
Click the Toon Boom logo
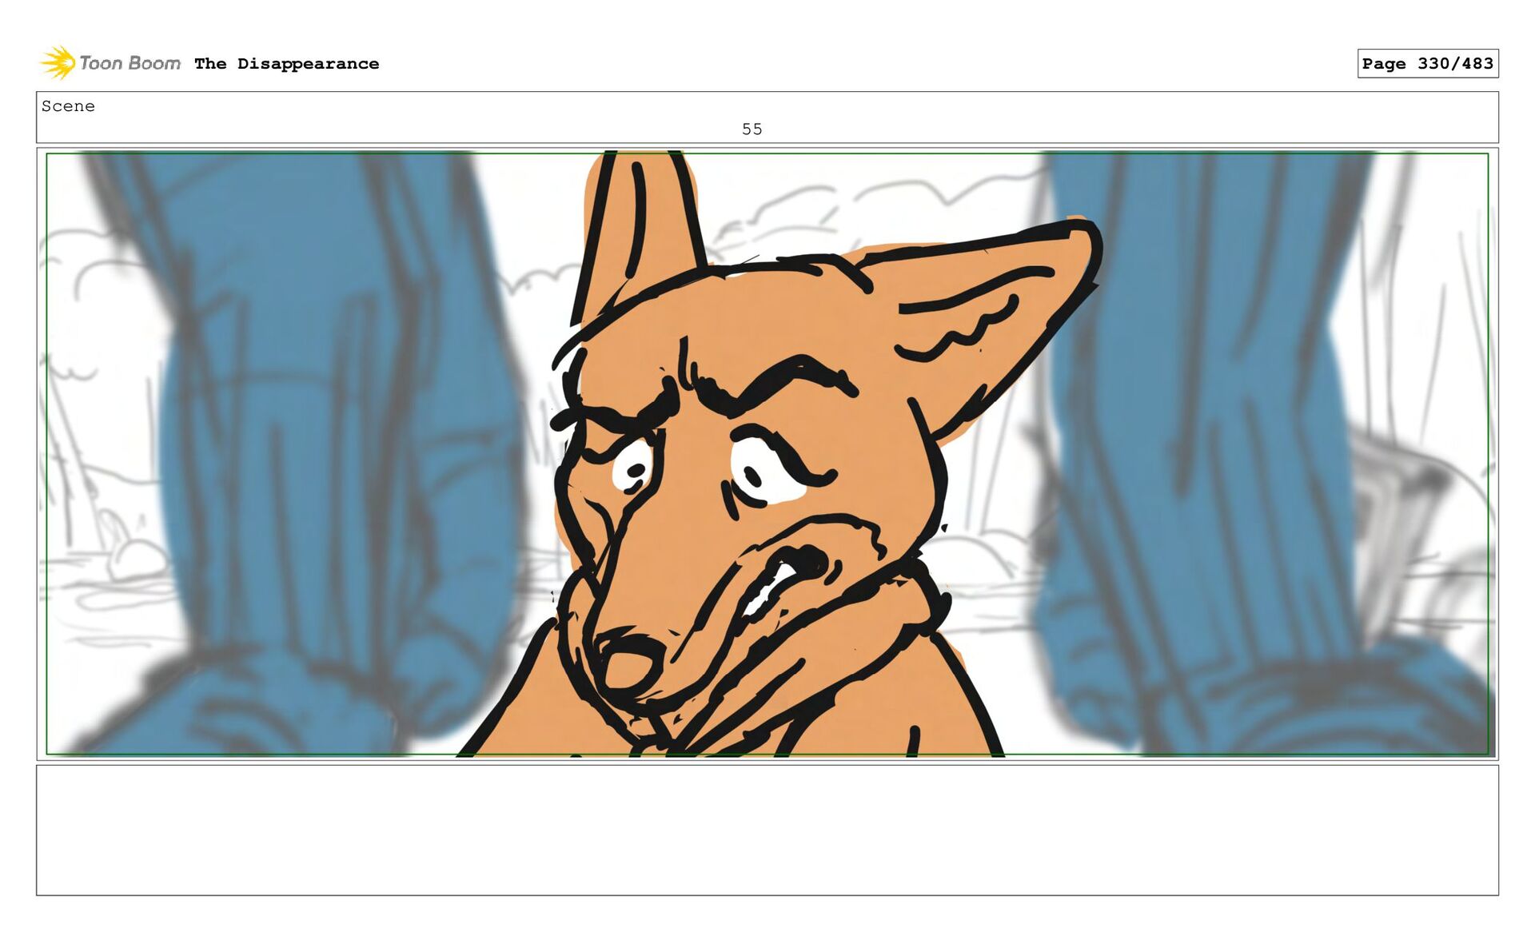111,63
